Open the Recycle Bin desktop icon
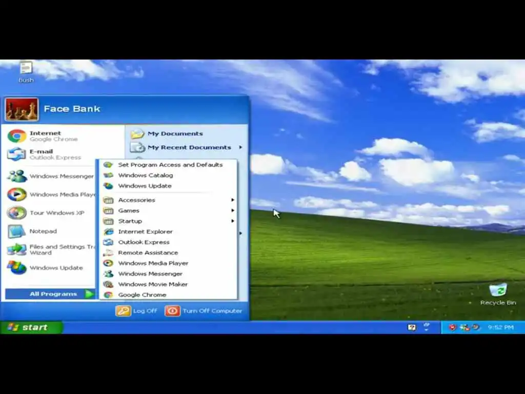Viewport: 525px width, 394px height. point(498,290)
